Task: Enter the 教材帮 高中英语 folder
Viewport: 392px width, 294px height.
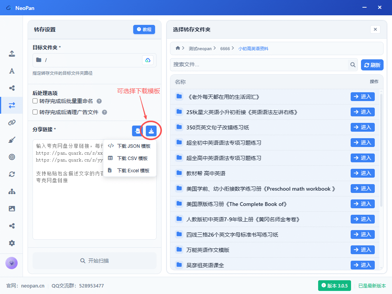Action: [x=362, y=173]
